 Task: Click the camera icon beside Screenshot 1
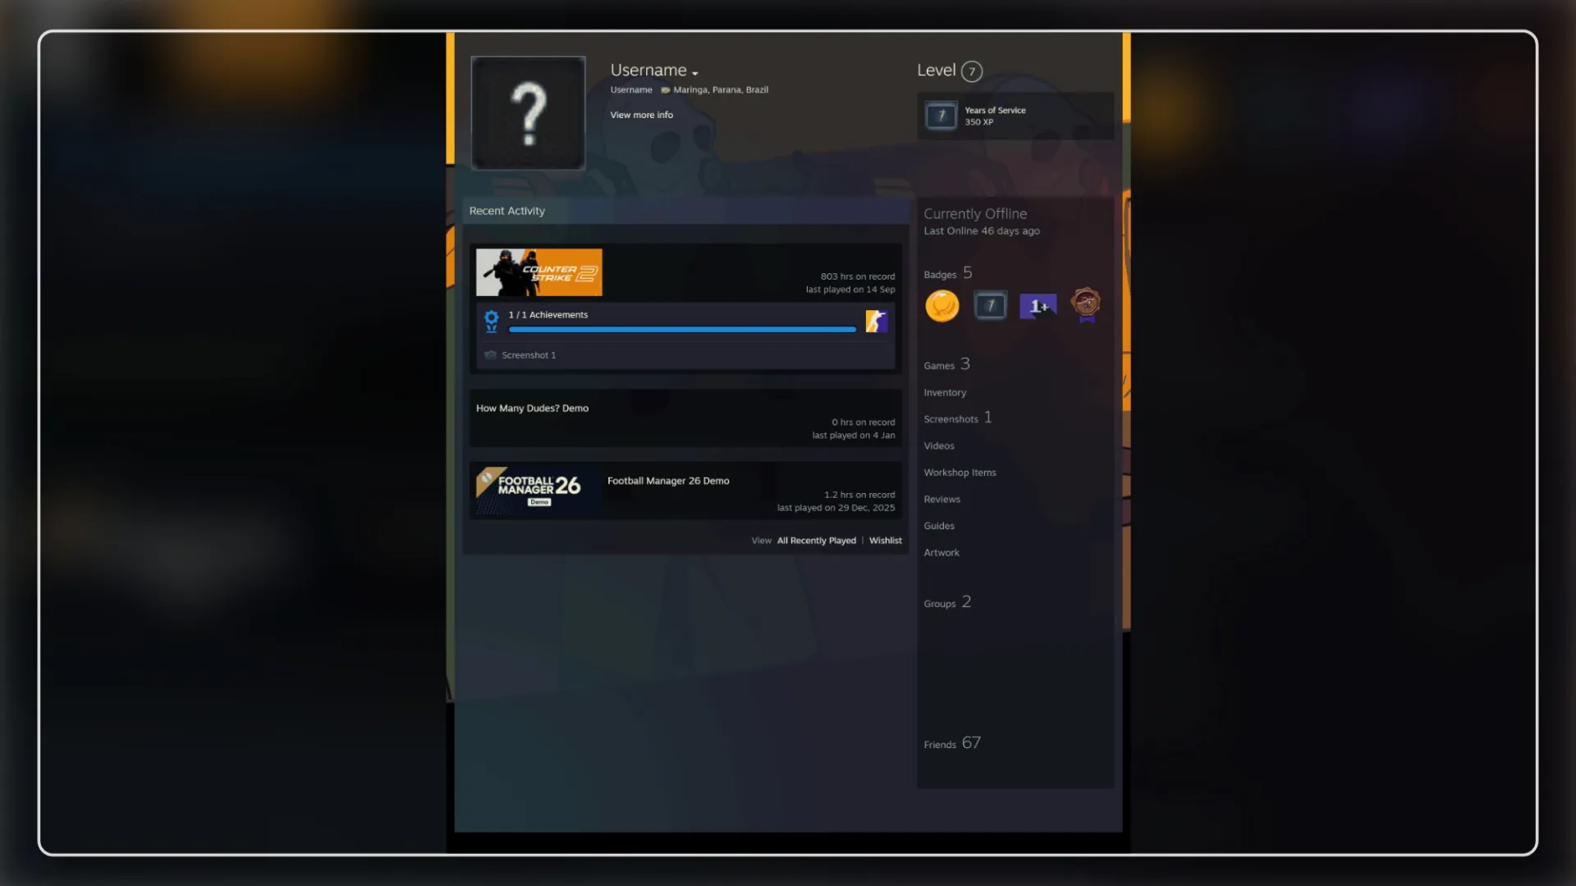[490, 355]
